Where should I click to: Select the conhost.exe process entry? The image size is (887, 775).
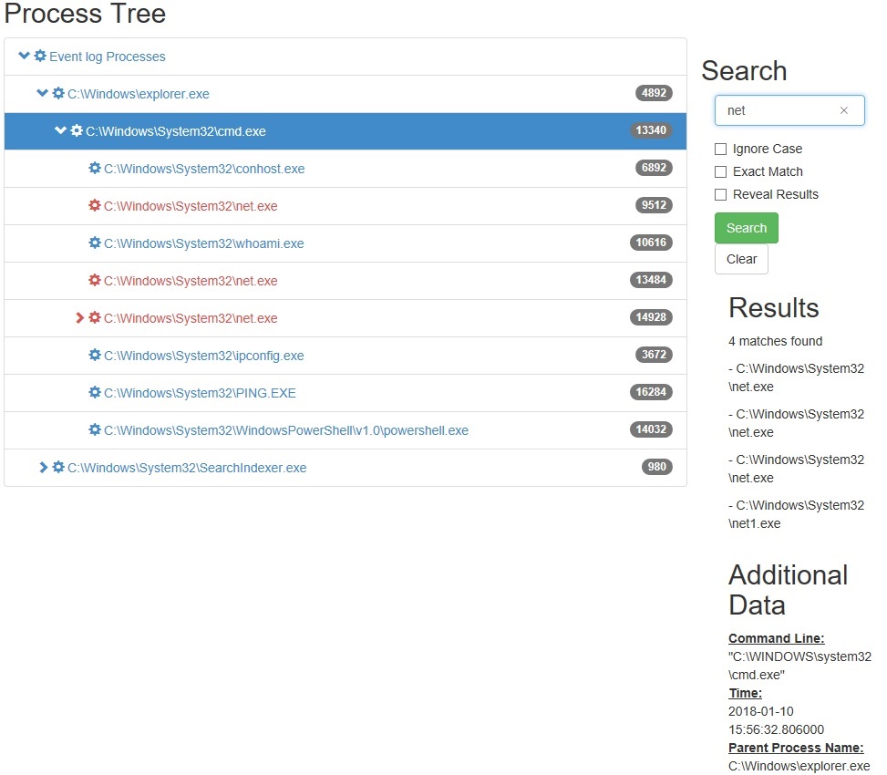point(204,169)
